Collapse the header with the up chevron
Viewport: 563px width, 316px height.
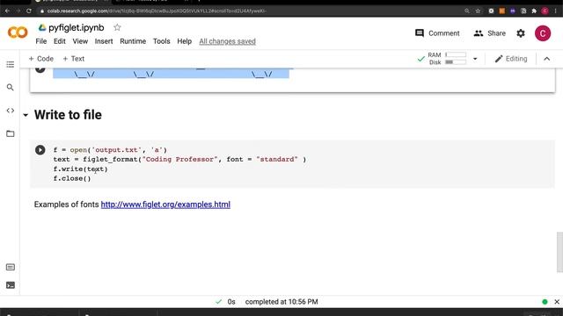[x=546, y=59]
